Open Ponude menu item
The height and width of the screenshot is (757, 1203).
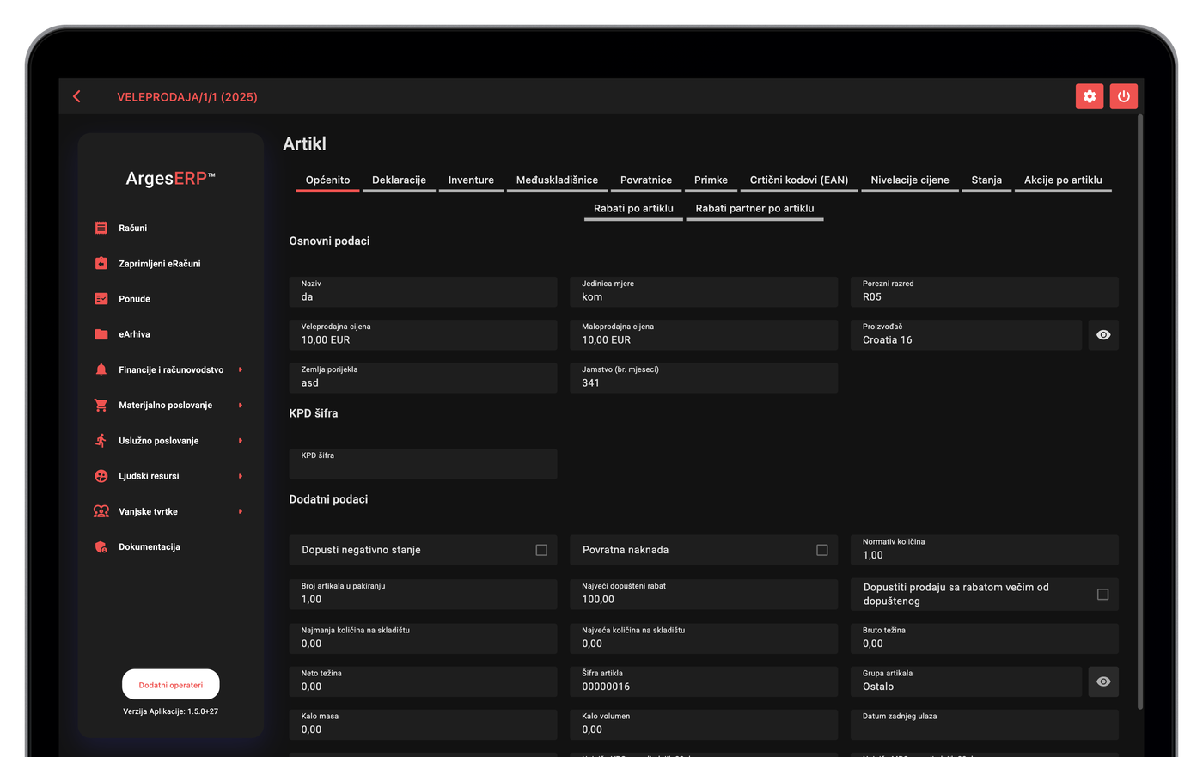pos(134,299)
